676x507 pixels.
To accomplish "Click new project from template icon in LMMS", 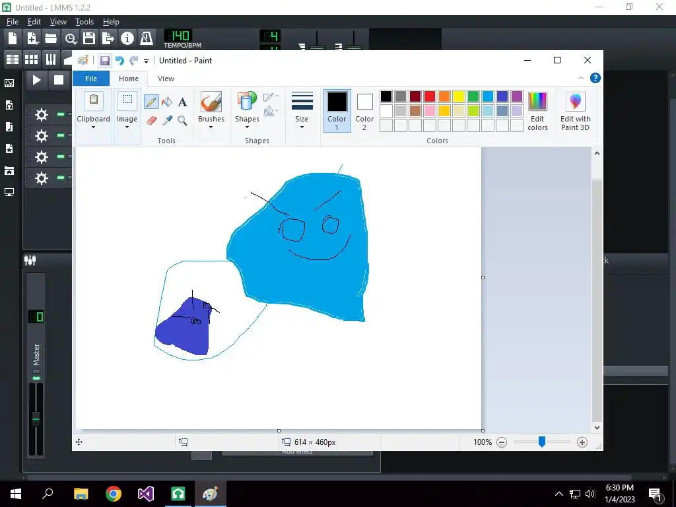I will (32, 38).
